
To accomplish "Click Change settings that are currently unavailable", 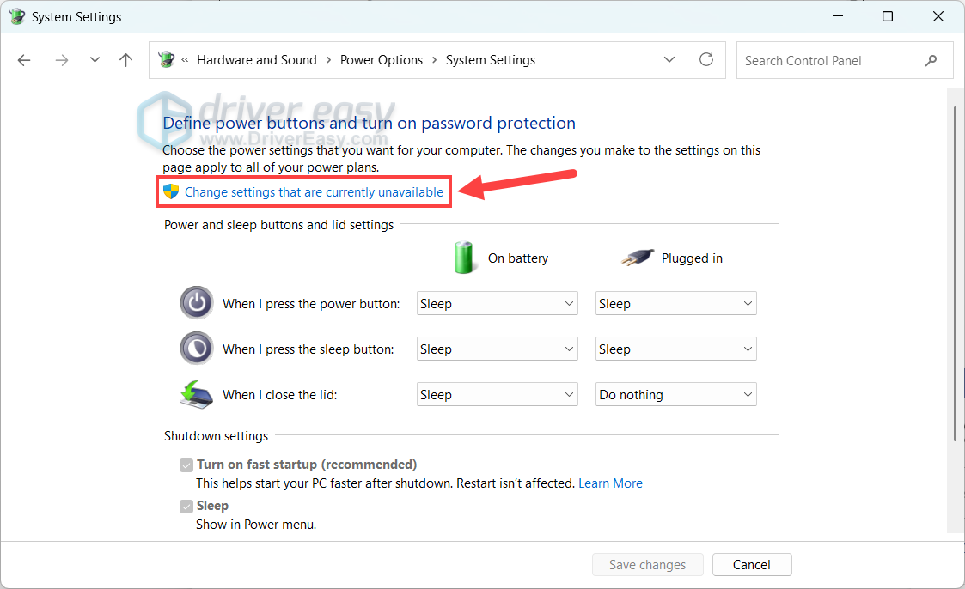I will coord(314,192).
